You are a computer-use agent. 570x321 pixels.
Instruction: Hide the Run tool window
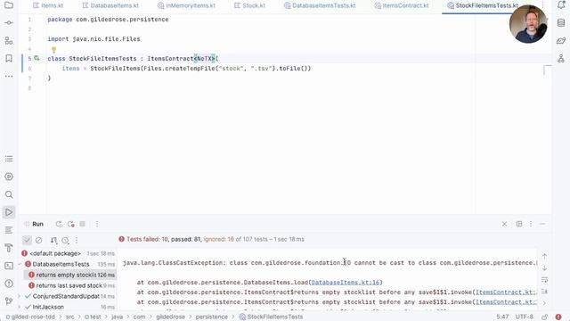[x=542, y=224]
